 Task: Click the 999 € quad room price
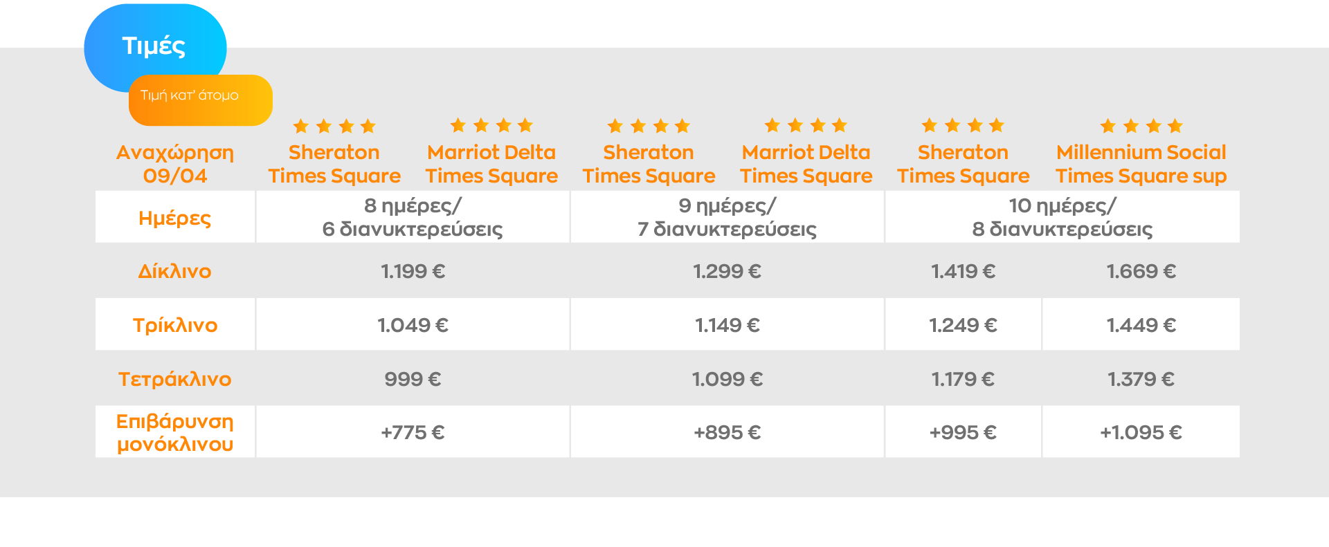click(x=413, y=379)
